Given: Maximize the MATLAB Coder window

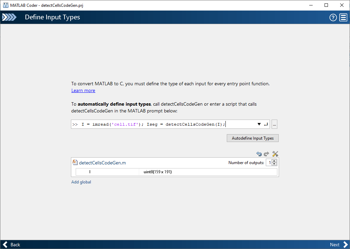Looking at the screenshot, I should coord(326,5).
